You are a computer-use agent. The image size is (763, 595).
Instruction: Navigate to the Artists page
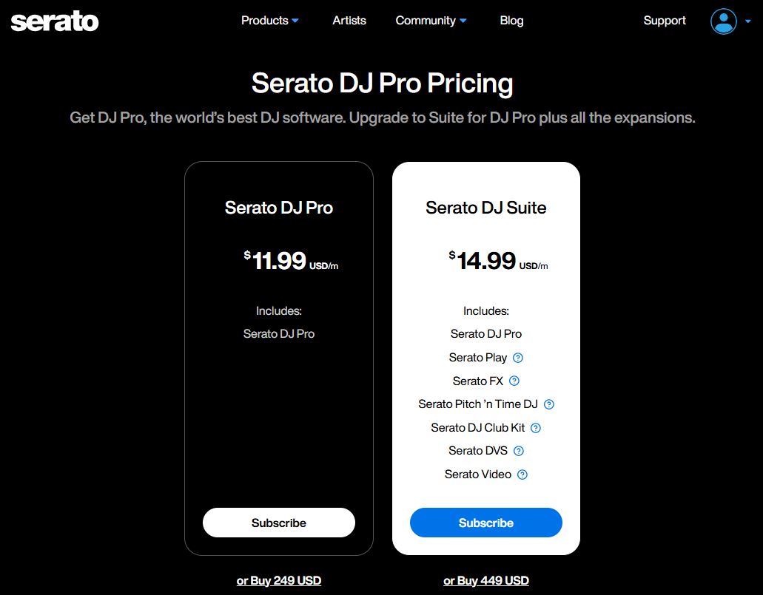[x=349, y=21]
